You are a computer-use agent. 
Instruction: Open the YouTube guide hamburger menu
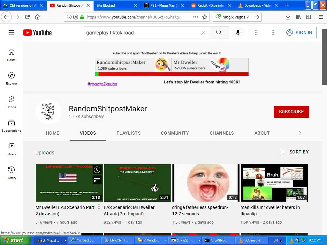[x=11, y=33]
